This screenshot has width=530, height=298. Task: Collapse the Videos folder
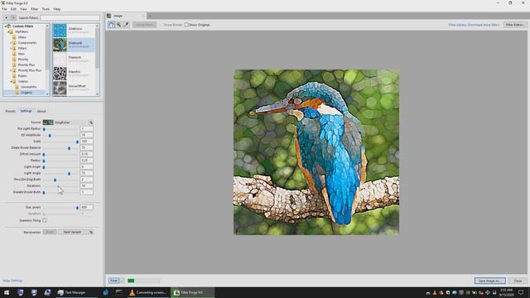[x=11, y=81]
